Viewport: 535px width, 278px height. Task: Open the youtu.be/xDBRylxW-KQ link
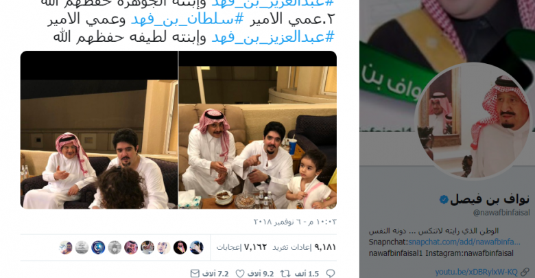tap(476, 273)
